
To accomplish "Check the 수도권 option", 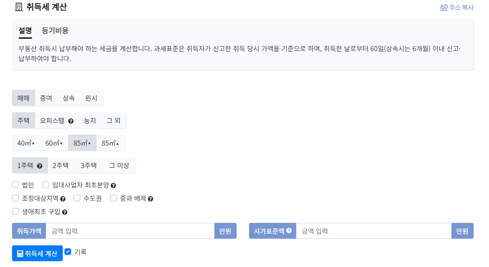I will click(76, 198).
